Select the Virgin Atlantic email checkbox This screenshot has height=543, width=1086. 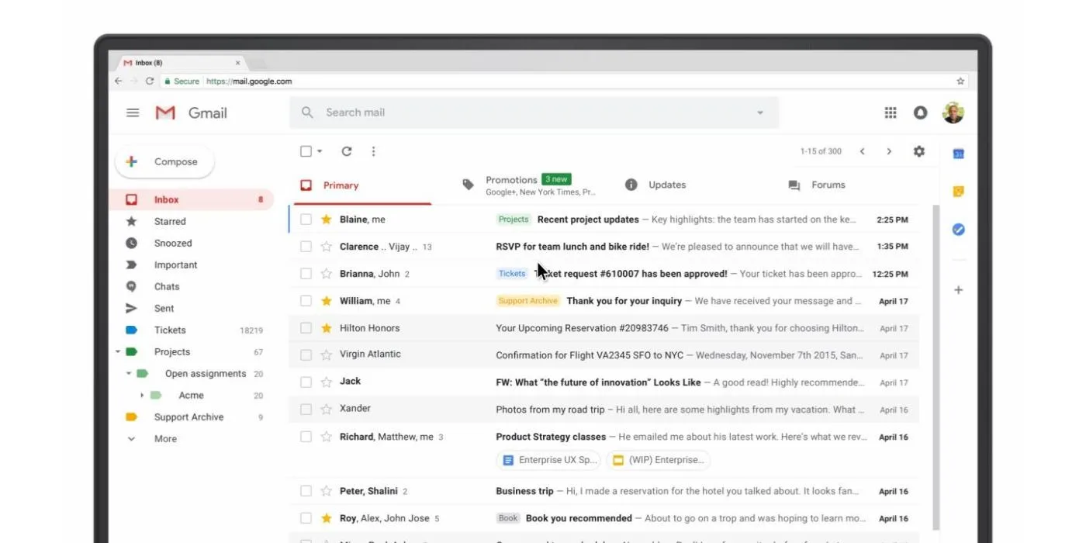point(306,355)
